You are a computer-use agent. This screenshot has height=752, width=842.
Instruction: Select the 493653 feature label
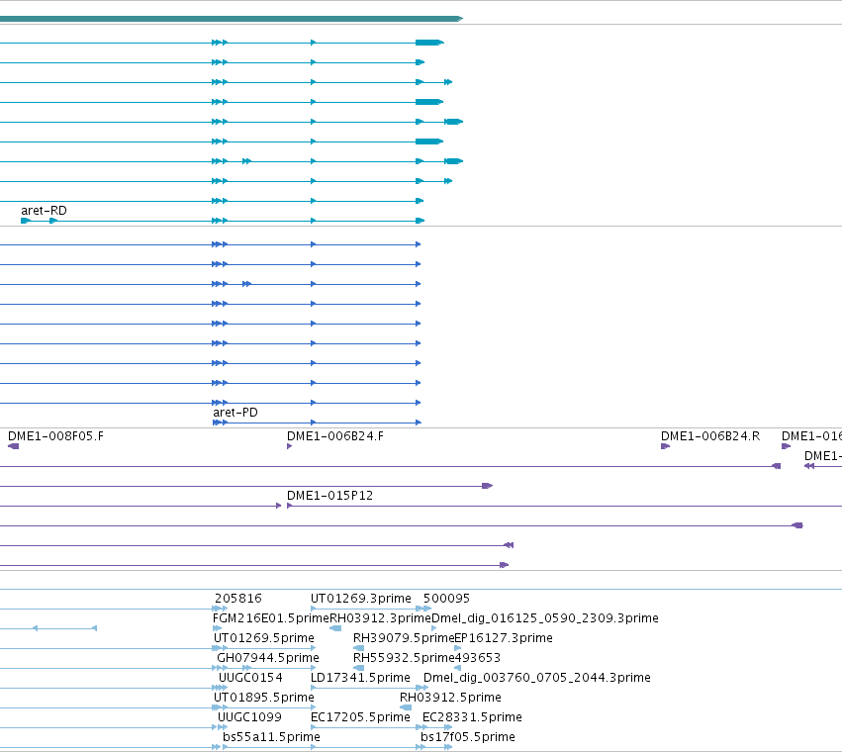[x=477, y=658]
